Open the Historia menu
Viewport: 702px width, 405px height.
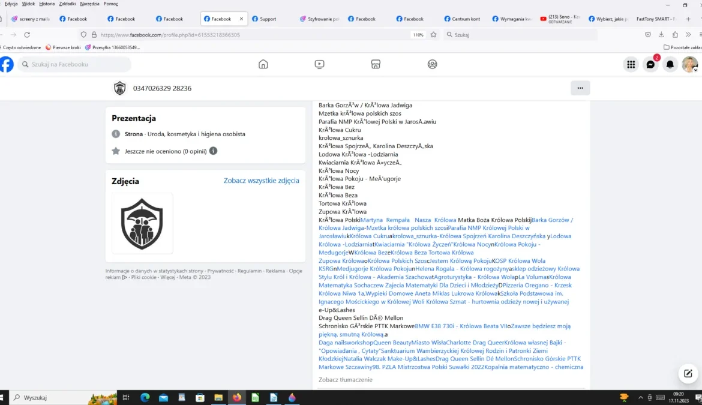tap(47, 4)
